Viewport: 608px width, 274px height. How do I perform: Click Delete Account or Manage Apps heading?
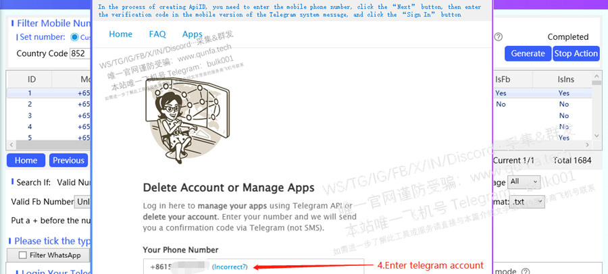pyautogui.click(x=229, y=188)
